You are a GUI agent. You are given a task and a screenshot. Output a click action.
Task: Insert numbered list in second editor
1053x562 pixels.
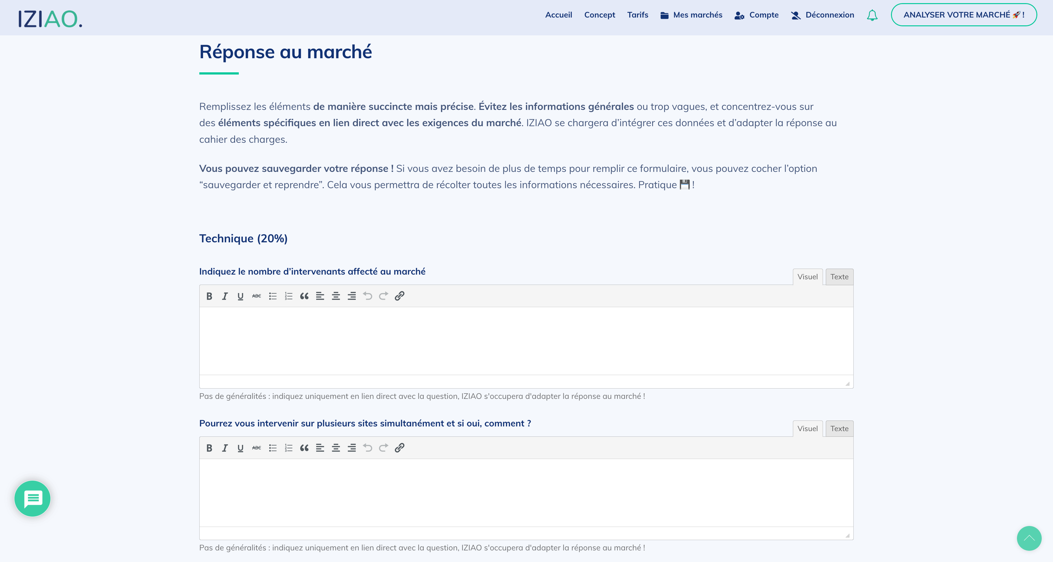point(289,448)
